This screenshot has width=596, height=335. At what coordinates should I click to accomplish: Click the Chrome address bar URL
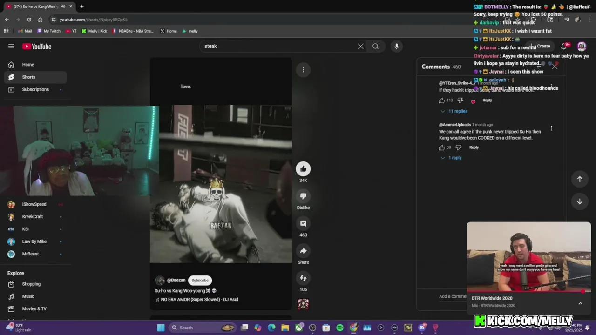click(94, 20)
